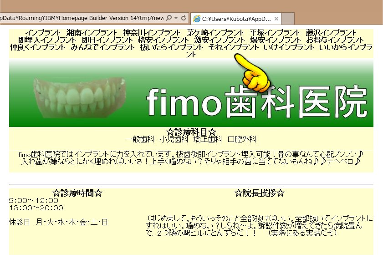Click the line starting fimo歯科医院では

pyautogui.click(x=191, y=154)
